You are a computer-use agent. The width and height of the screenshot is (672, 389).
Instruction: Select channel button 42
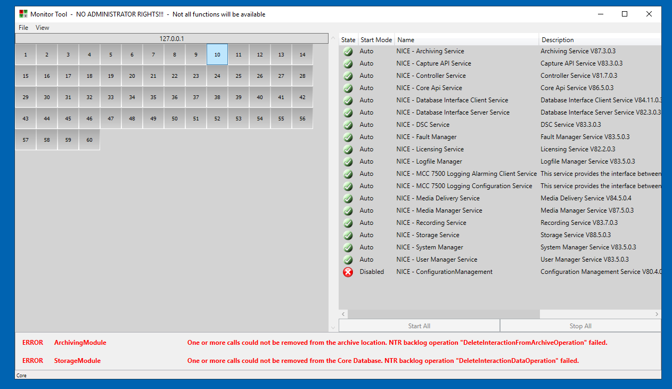coord(302,98)
